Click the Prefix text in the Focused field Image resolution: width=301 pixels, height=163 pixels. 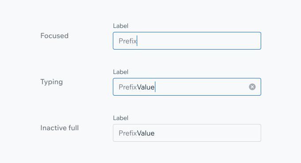click(x=127, y=41)
